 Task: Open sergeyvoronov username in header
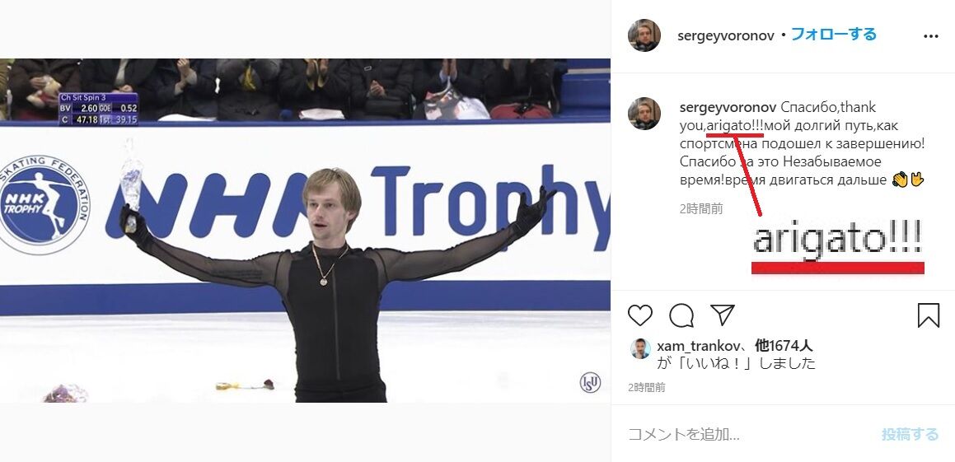tap(725, 36)
